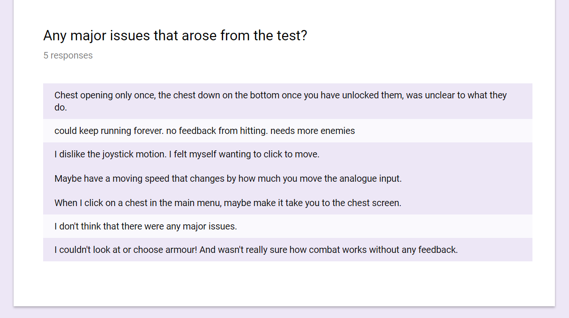Select the 'I don't think that there were' response
569x318 pixels.
pyautogui.click(x=287, y=226)
